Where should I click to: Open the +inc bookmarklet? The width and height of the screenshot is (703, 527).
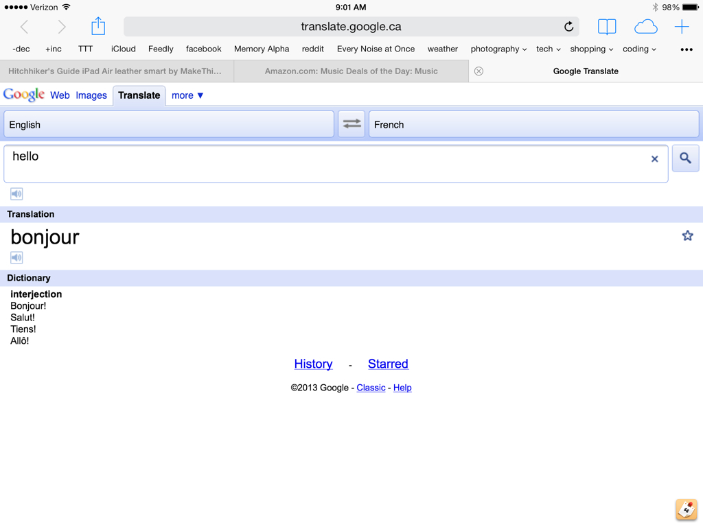coord(54,49)
